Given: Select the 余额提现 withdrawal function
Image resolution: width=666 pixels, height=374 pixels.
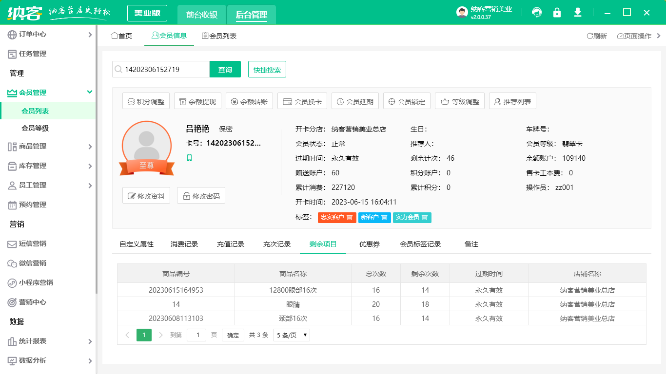Looking at the screenshot, I should click(197, 101).
